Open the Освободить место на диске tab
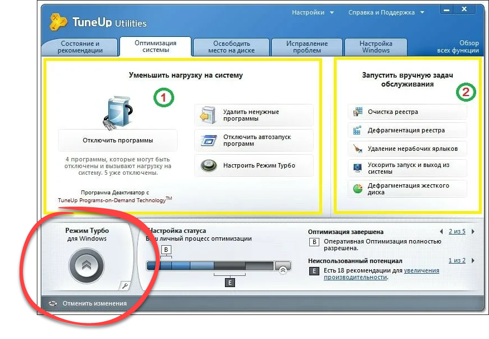The height and width of the screenshot is (339, 489). (231, 47)
